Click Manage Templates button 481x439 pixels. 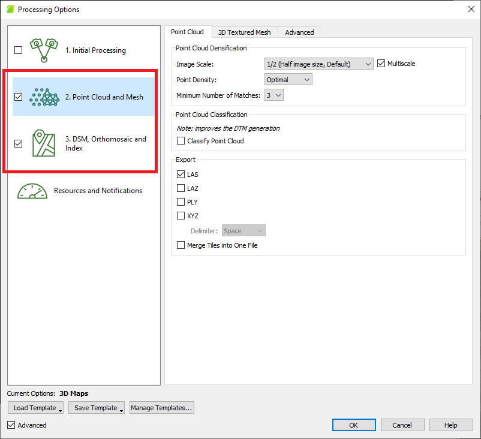pos(161,408)
